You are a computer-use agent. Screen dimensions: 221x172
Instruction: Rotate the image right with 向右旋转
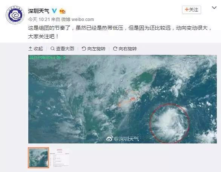pos(125,49)
